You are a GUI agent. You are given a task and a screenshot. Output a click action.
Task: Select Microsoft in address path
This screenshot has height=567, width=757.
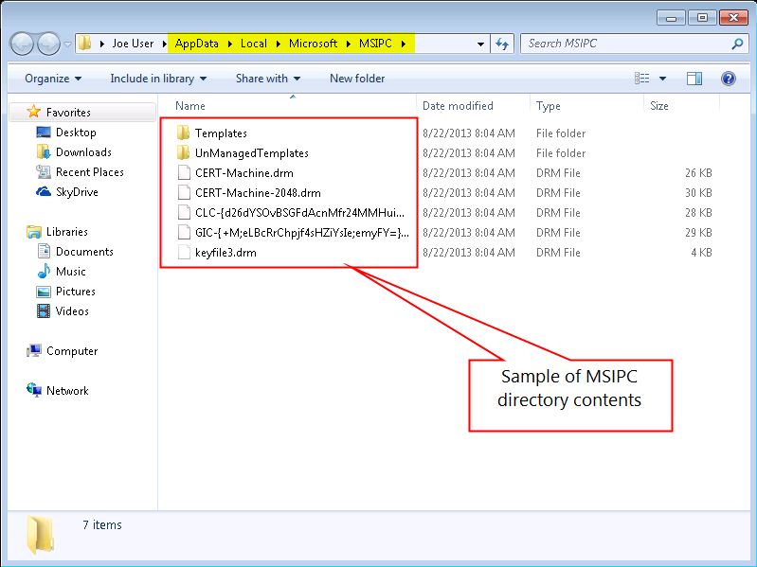click(313, 44)
